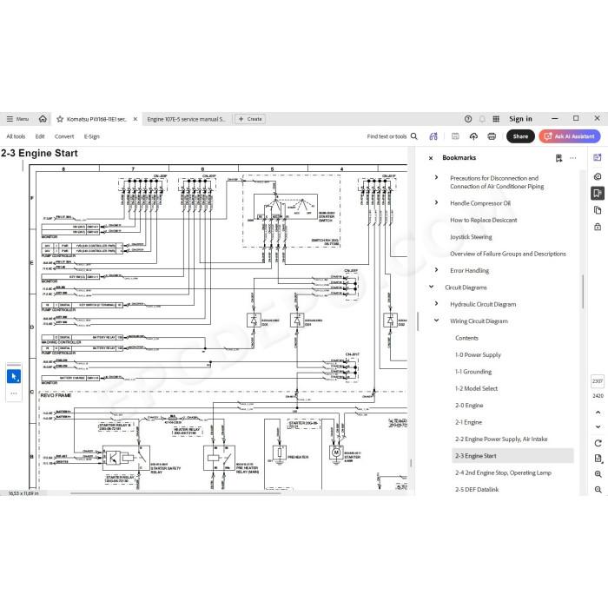
Task: Expand Precautions for Disconnection bookmark
Action: click(436, 177)
